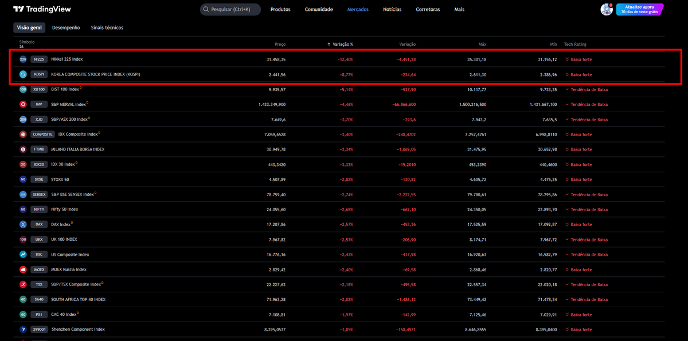Open the user profile avatar
688x341 pixels.
[x=607, y=9]
